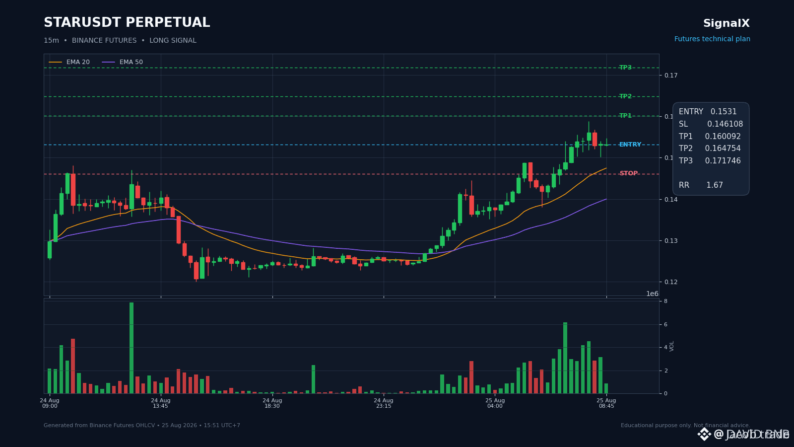Click the TP1 0.160092 row in info box
This screenshot has width=794, height=447.
pyautogui.click(x=710, y=137)
